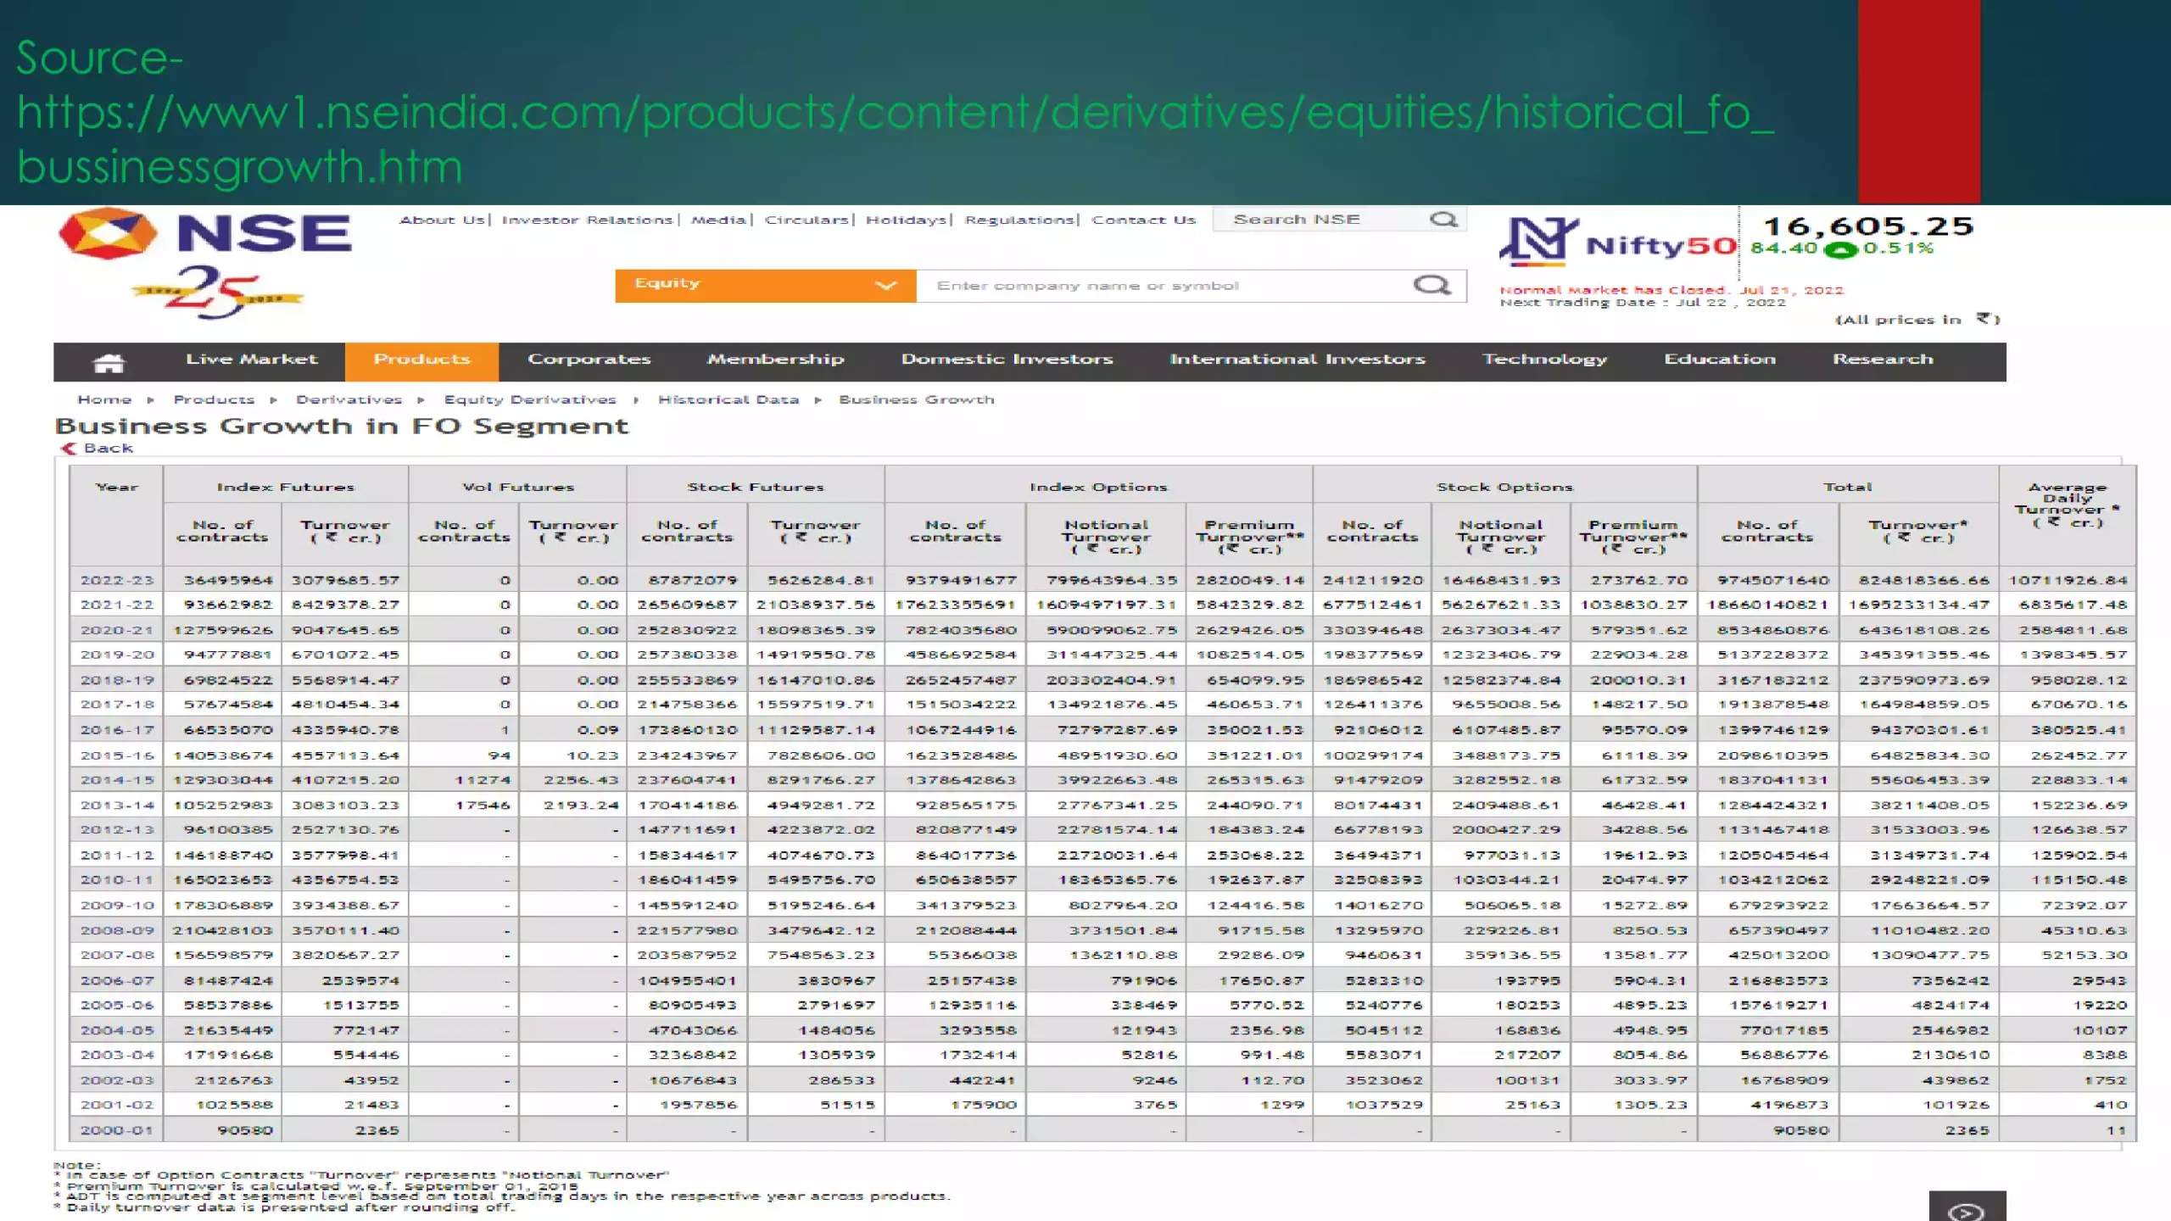Click the average daily turnover value 10711926.84
The width and height of the screenshot is (2171, 1221).
[x=2068, y=581]
